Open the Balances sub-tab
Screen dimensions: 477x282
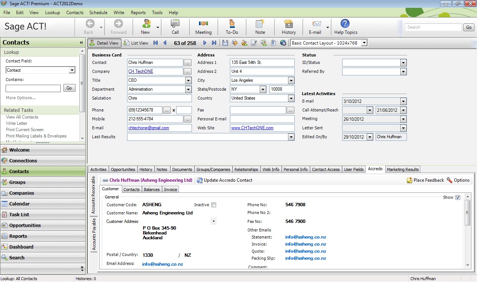[152, 189]
